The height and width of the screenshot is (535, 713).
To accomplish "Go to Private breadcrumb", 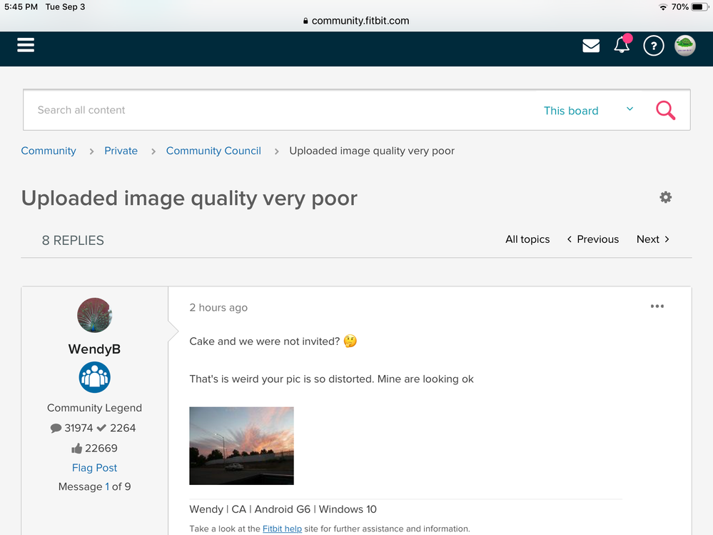I will click(x=121, y=151).
